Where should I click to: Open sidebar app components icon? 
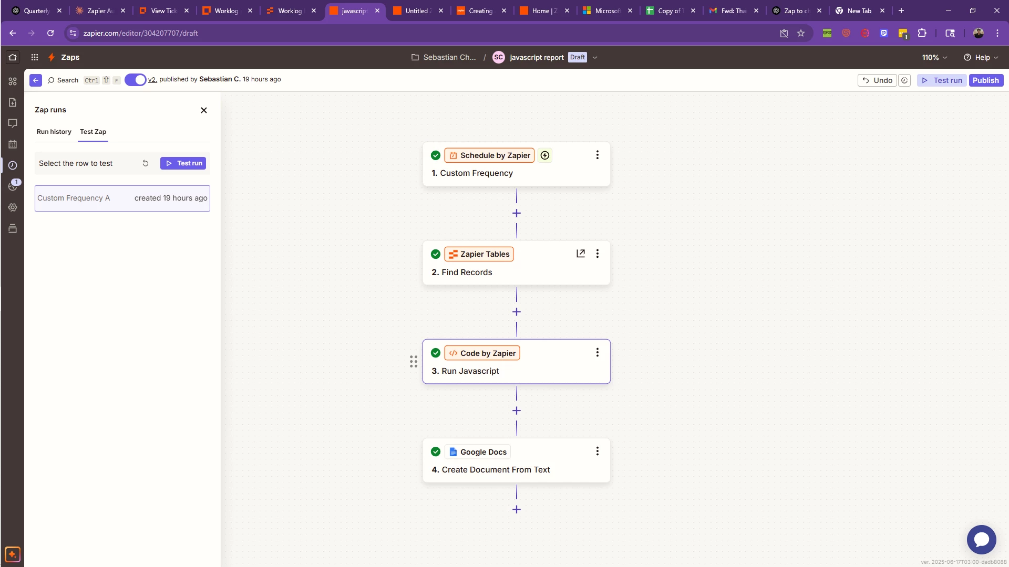point(13,81)
